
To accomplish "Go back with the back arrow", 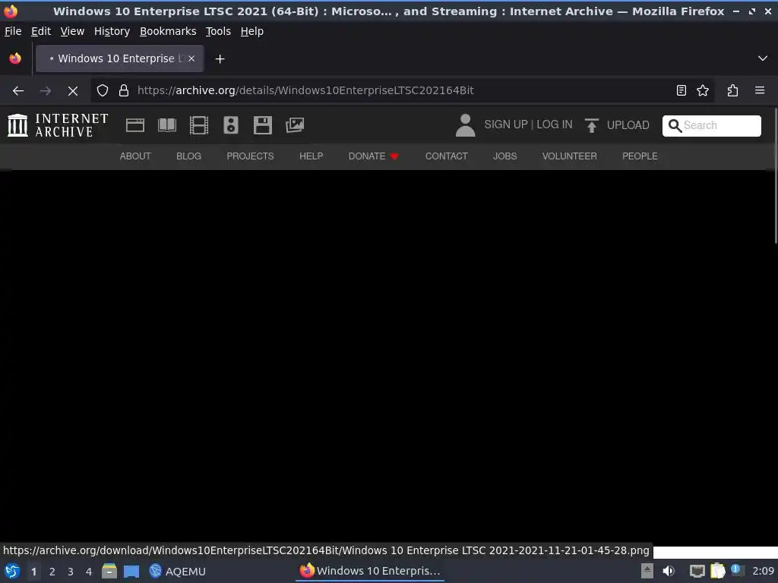I will pyautogui.click(x=18, y=91).
